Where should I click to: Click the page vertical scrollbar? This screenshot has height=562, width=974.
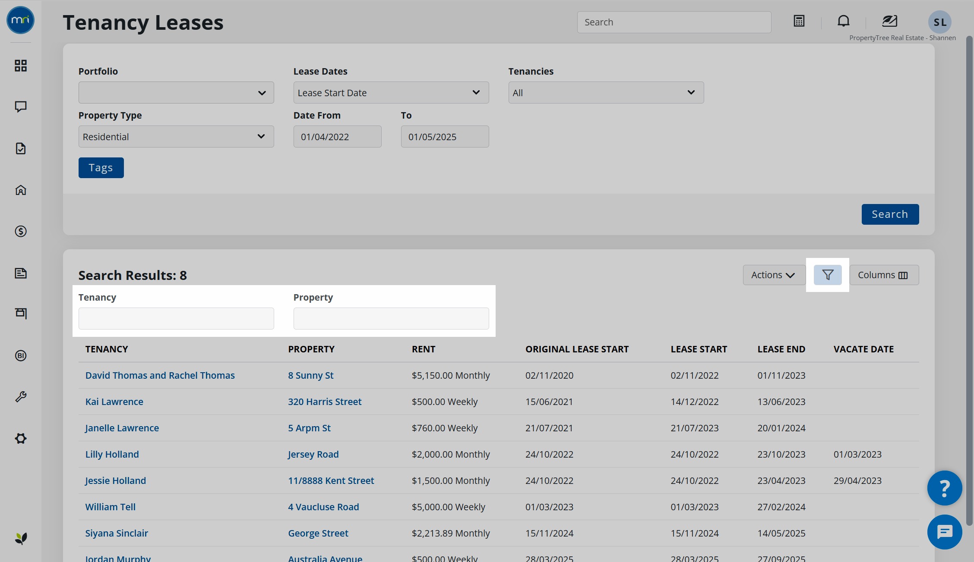pyautogui.click(x=969, y=280)
